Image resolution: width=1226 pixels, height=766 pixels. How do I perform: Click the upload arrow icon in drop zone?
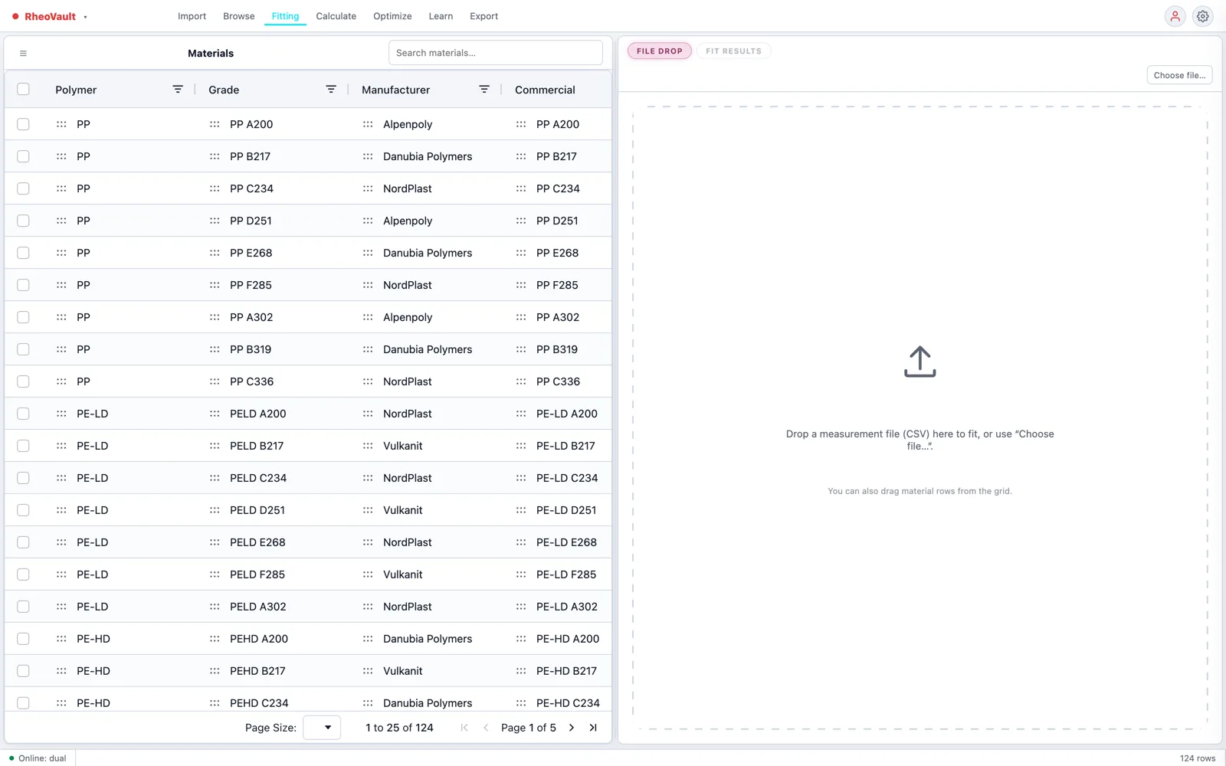point(919,362)
